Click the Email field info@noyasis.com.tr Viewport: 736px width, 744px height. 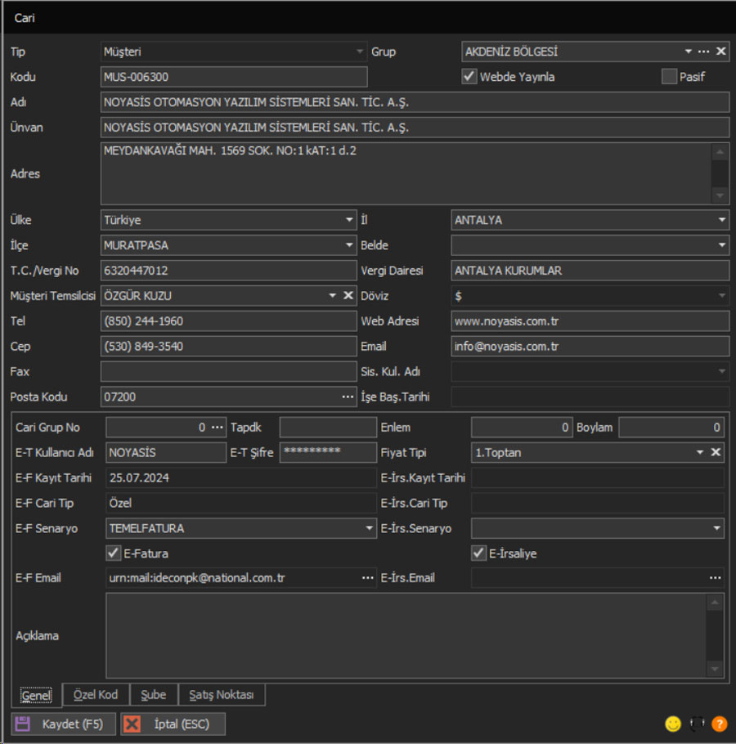coord(590,347)
